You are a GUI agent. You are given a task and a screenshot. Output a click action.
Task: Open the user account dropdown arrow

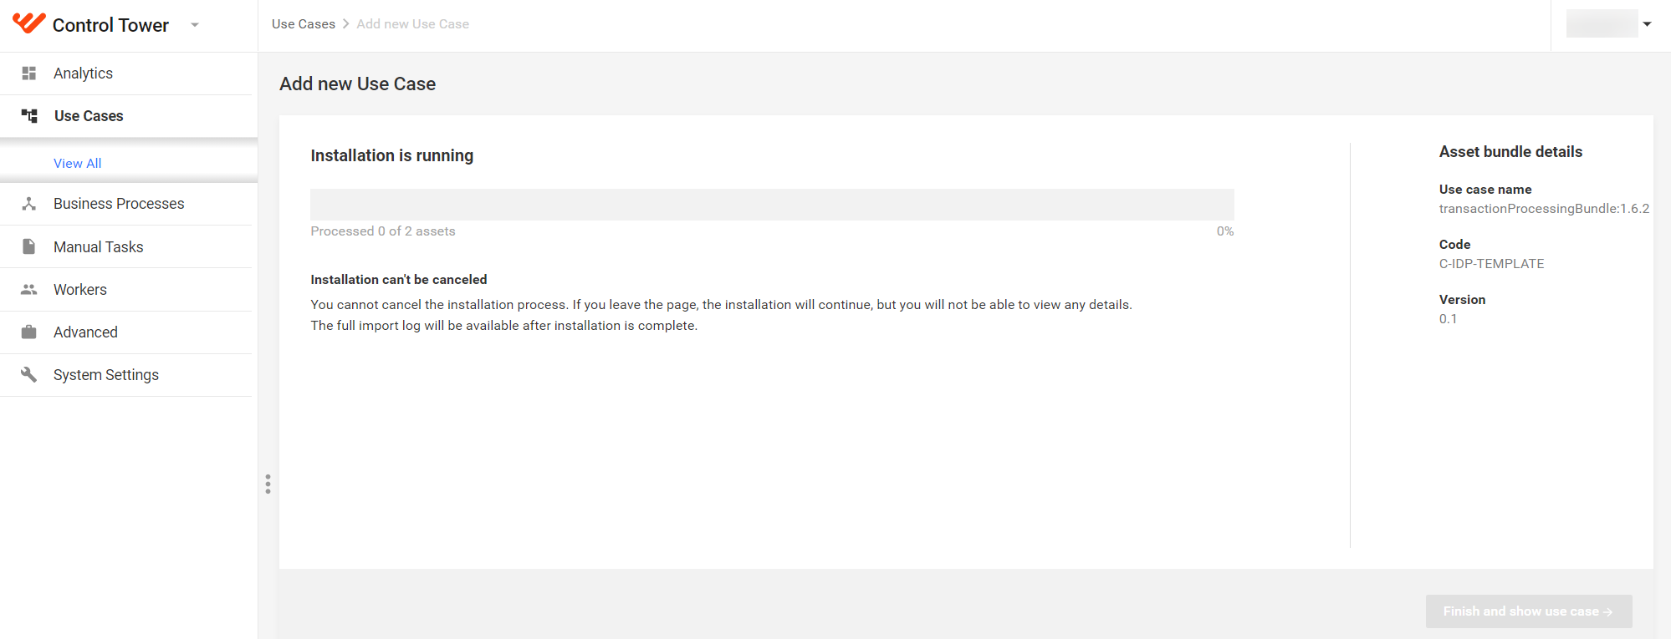point(1647,24)
